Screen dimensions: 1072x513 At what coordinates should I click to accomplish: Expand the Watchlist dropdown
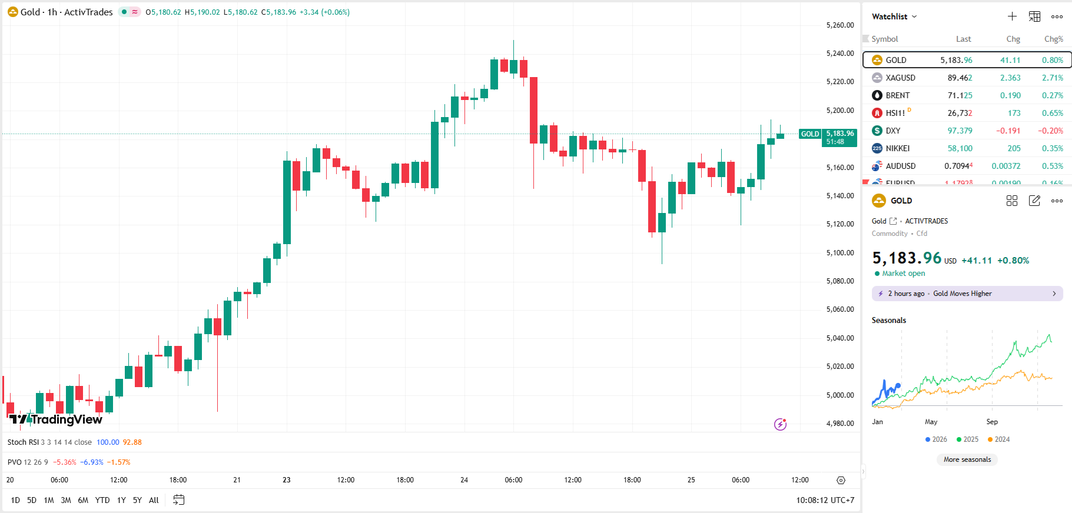point(894,16)
